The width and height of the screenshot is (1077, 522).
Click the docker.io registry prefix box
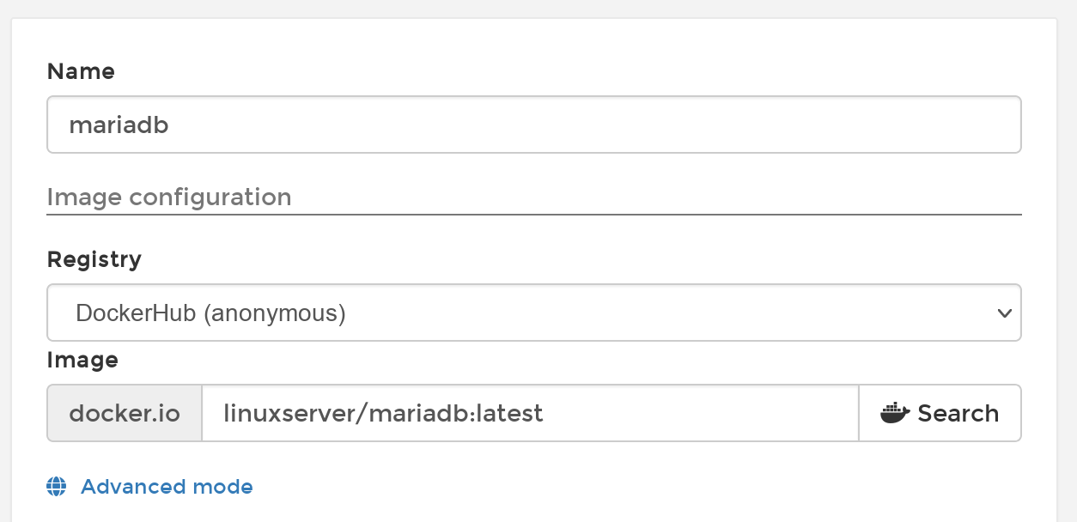tap(125, 413)
